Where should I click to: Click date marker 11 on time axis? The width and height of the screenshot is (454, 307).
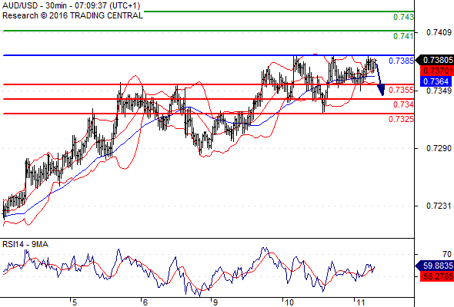[x=360, y=302]
